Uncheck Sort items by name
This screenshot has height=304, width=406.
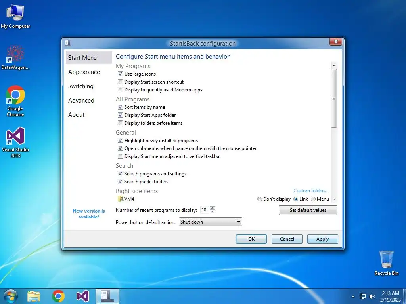120,107
